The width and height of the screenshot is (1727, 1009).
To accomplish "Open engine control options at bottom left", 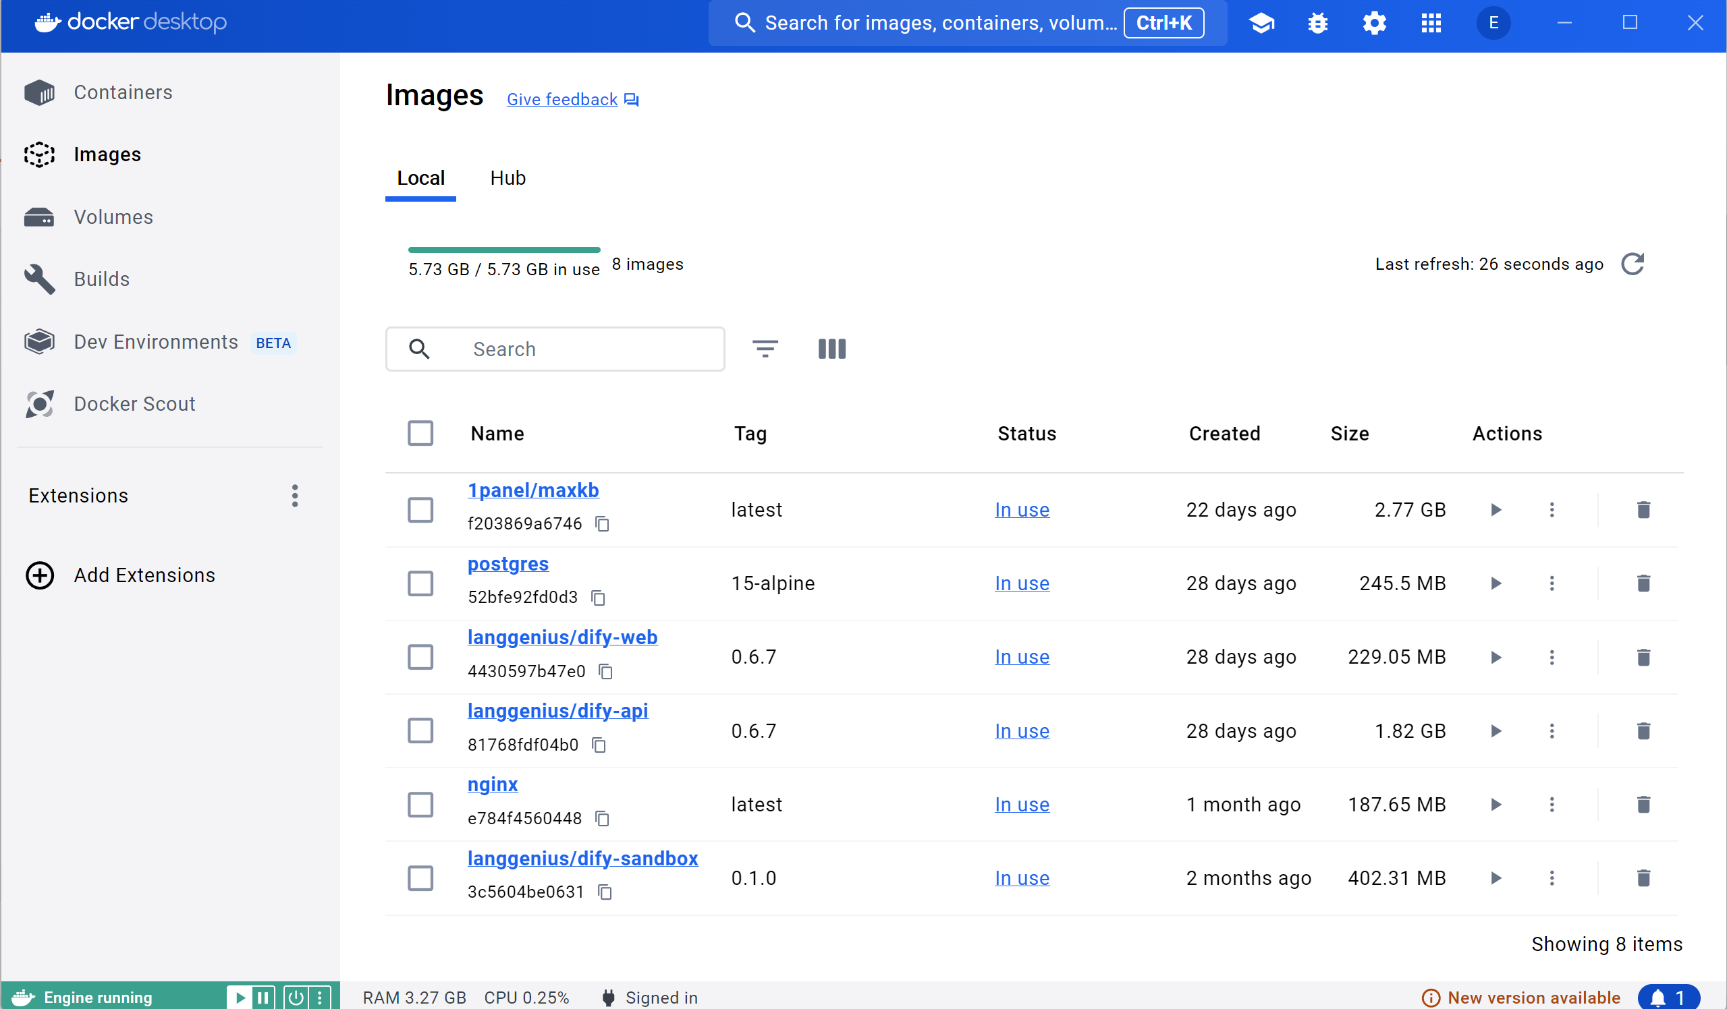I will point(320,998).
